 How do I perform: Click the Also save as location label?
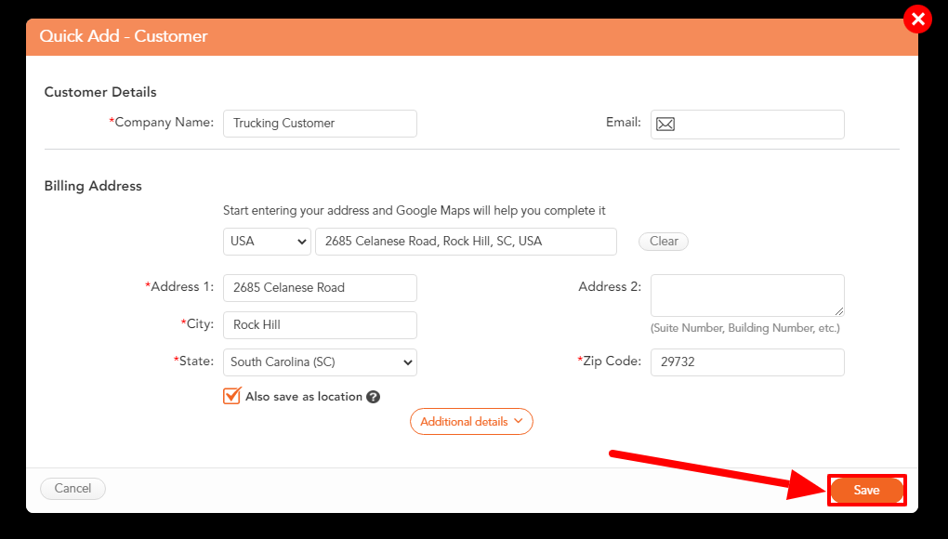click(304, 397)
